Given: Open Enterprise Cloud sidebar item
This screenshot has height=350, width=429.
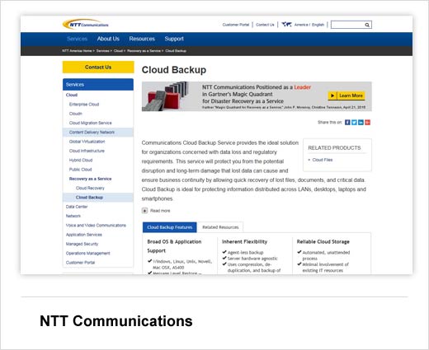Looking at the screenshot, I should (x=84, y=105).
